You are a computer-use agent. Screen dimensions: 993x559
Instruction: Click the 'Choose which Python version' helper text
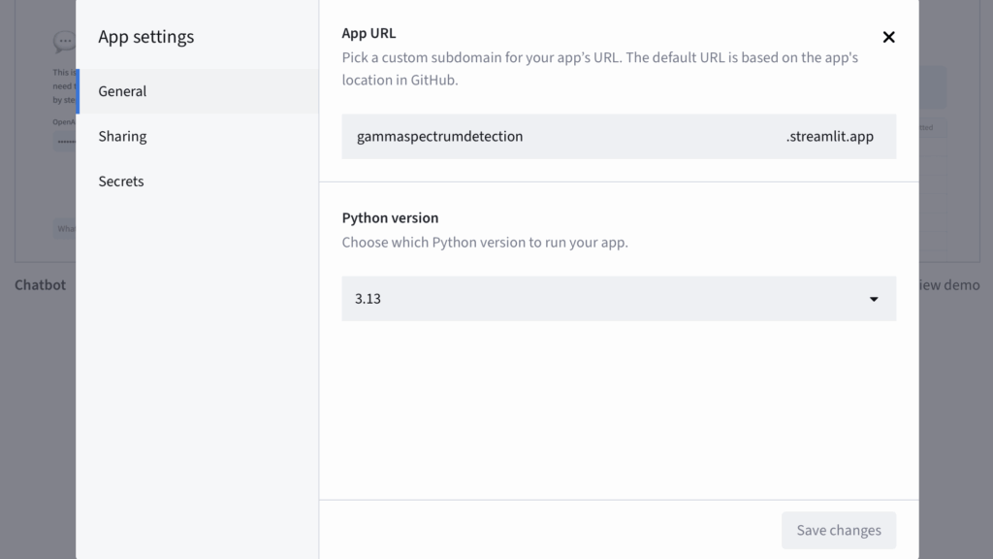click(x=485, y=243)
